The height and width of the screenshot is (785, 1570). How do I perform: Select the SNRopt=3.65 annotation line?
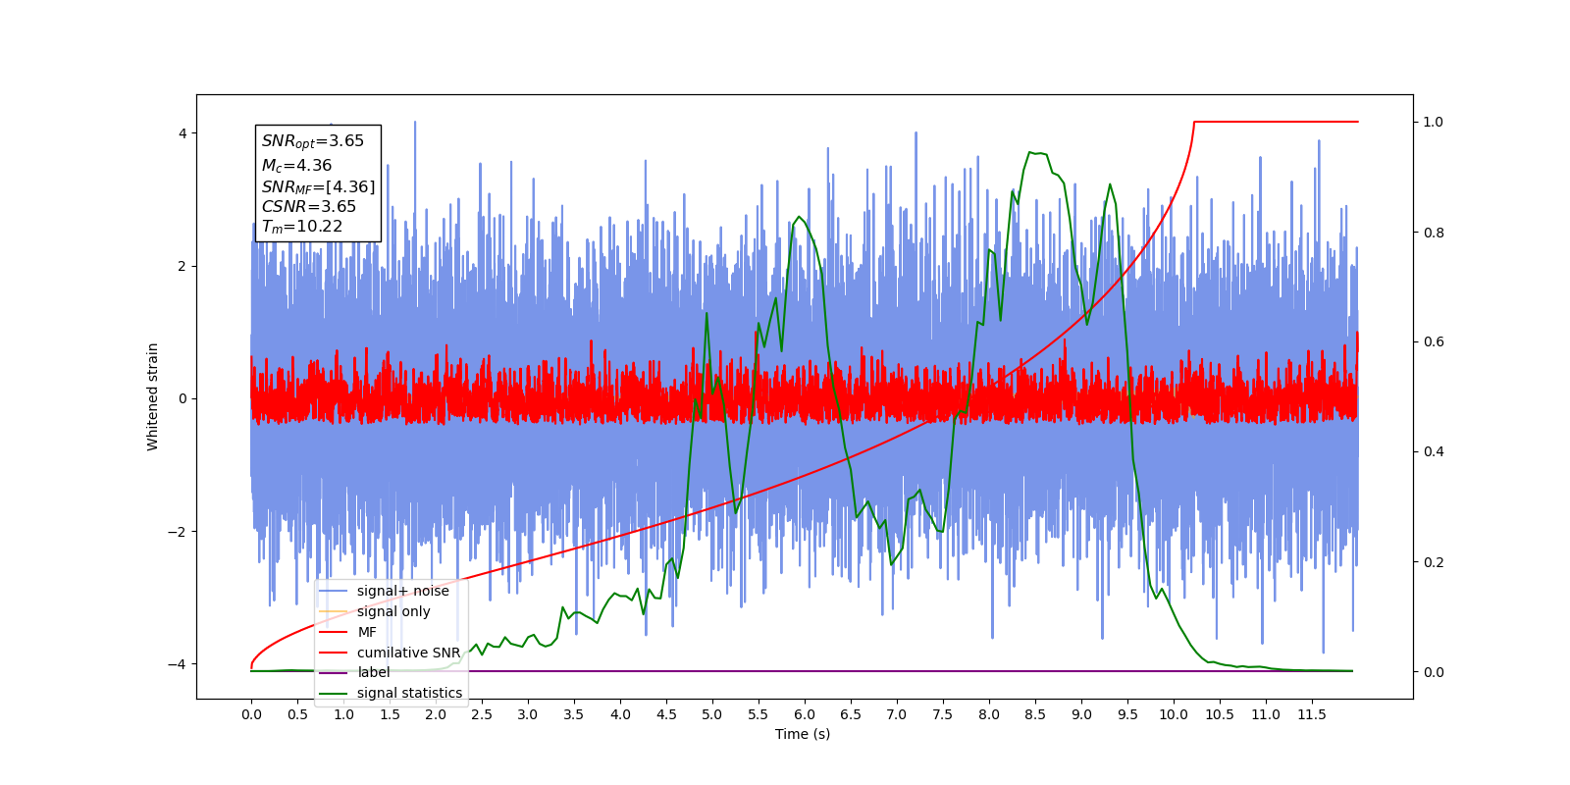313,141
